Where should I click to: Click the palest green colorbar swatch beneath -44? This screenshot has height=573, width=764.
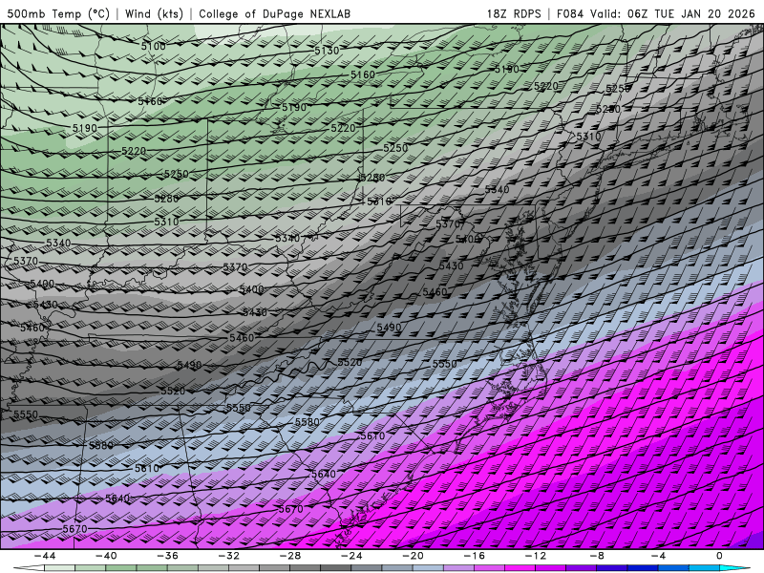tap(59, 568)
